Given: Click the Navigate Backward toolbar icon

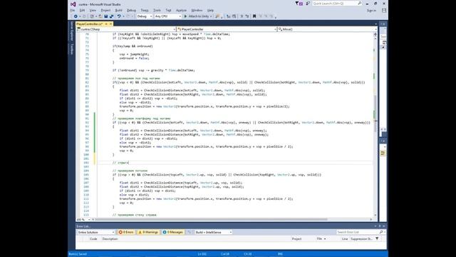Looking at the screenshot, I should point(76,16).
